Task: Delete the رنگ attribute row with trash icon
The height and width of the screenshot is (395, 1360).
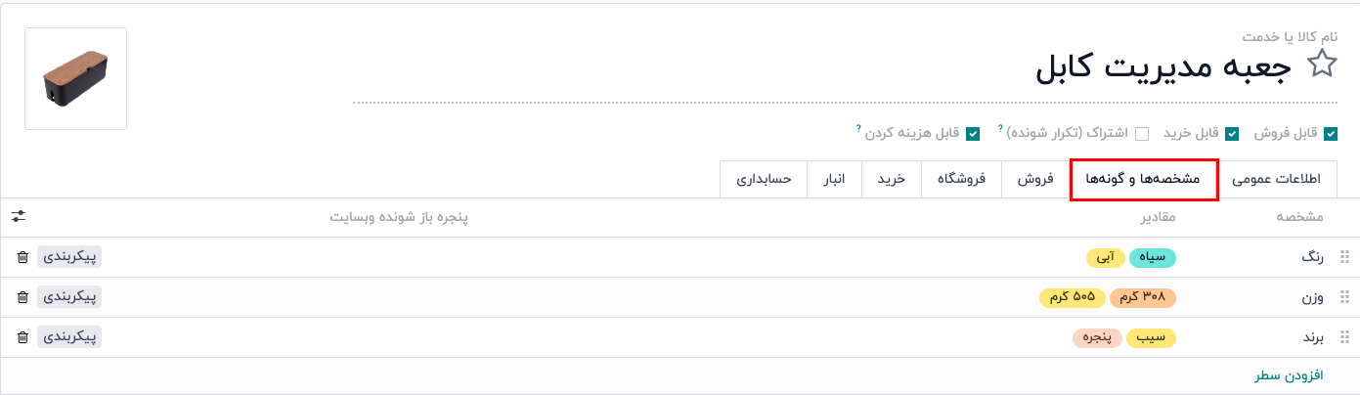Action: point(22,257)
